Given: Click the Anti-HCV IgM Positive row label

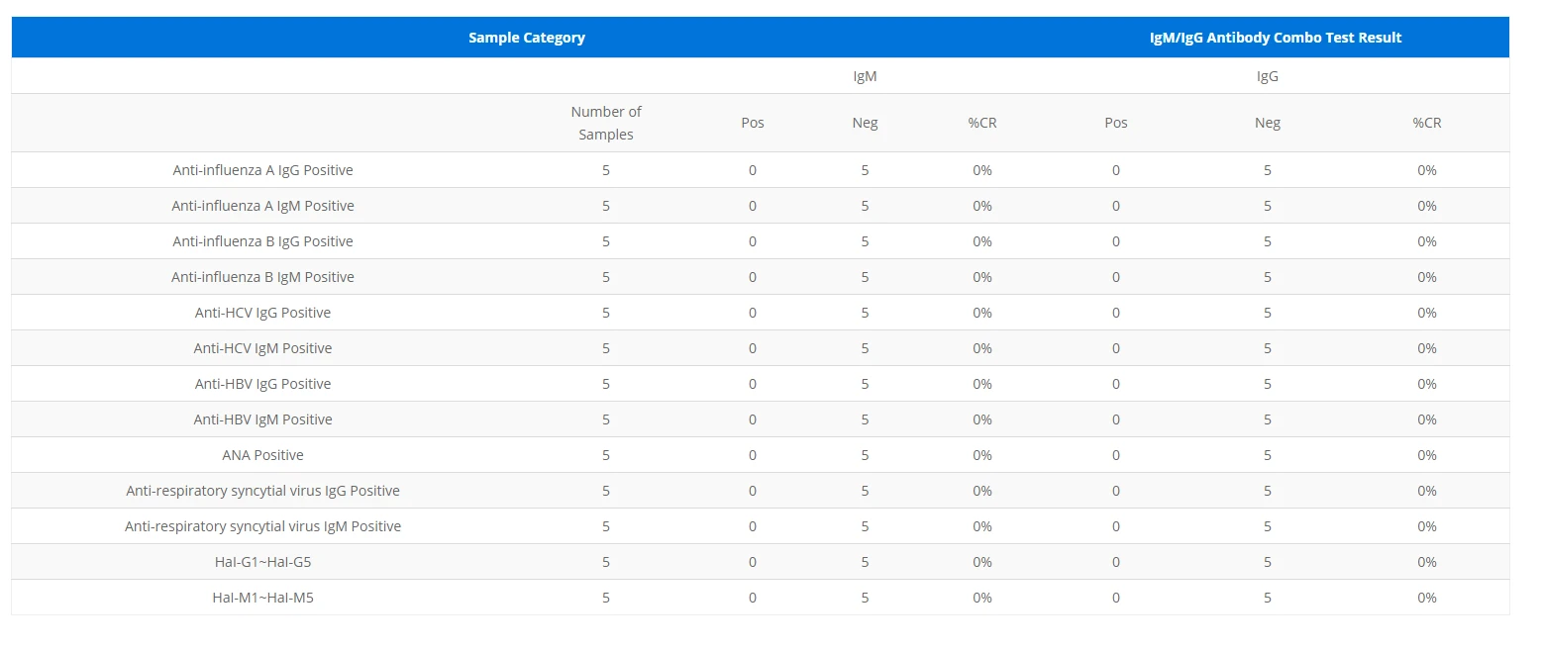Looking at the screenshot, I should point(262,348).
